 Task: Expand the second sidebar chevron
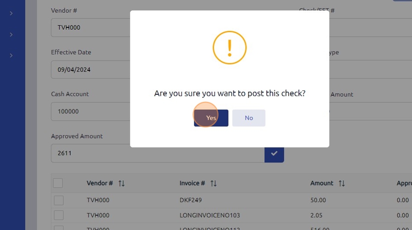click(x=11, y=34)
